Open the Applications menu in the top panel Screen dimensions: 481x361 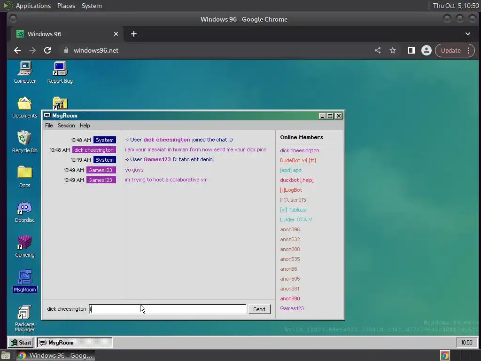[x=33, y=6]
